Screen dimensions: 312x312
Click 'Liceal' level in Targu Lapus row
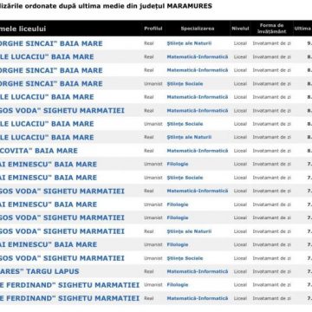(240, 271)
